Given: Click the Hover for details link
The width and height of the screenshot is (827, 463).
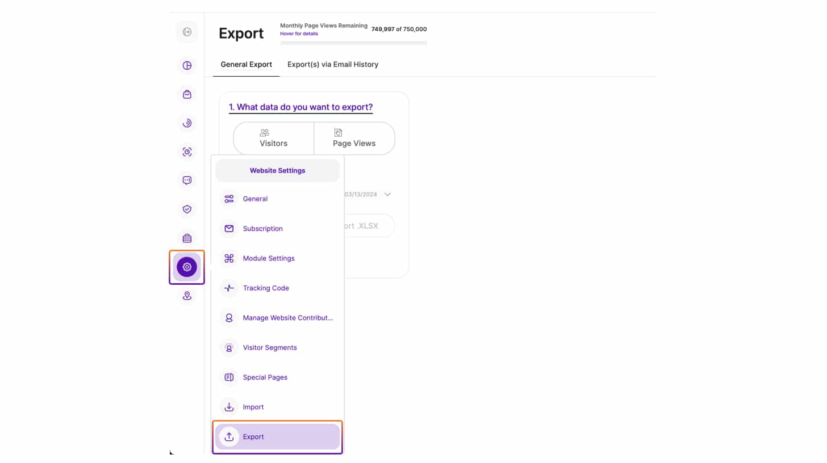Looking at the screenshot, I should click(x=299, y=34).
